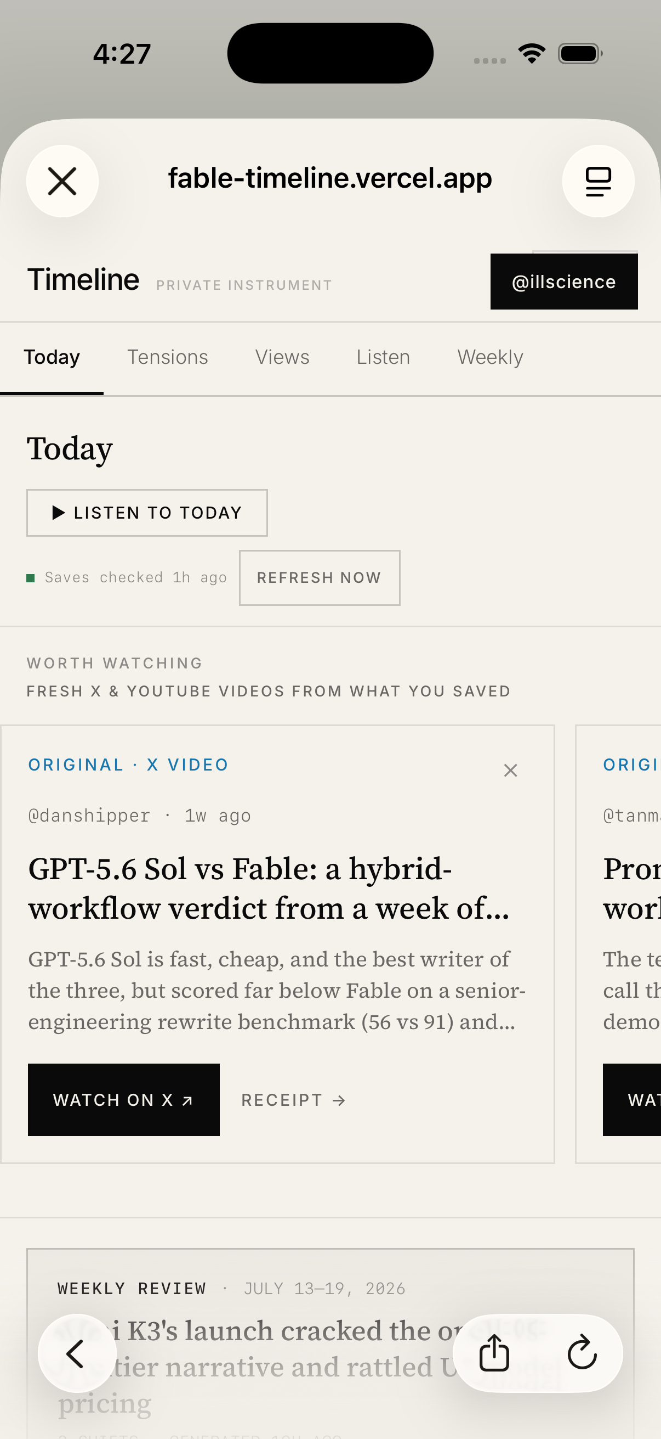Select the Listen tab
The width and height of the screenshot is (661, 1439).
(x=383, y=357)
